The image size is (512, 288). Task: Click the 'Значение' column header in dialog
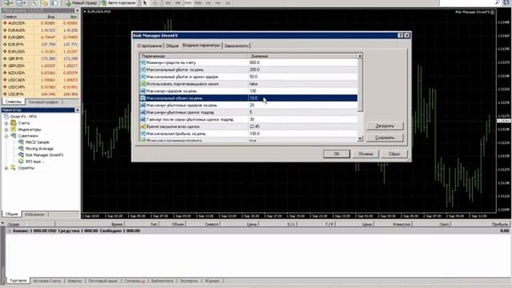click(x=302, y=56)
